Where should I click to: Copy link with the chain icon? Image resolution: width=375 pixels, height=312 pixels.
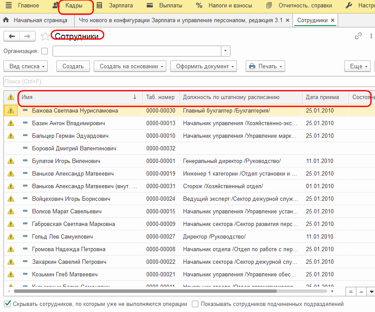click(x=358, y=36)
